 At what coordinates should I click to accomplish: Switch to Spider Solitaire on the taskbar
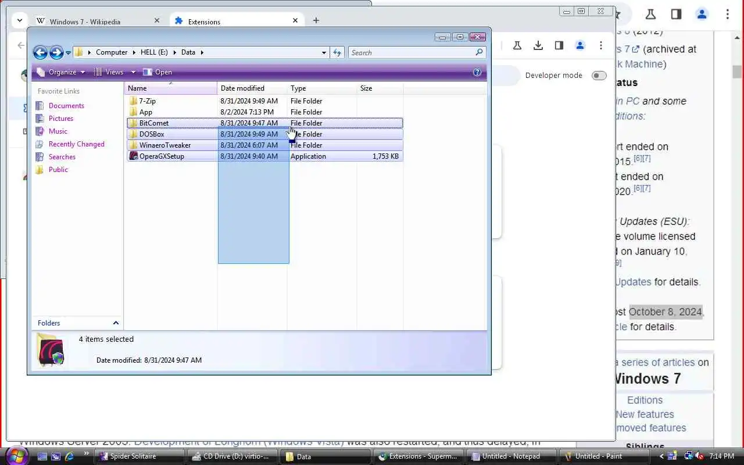click(140, 456)
